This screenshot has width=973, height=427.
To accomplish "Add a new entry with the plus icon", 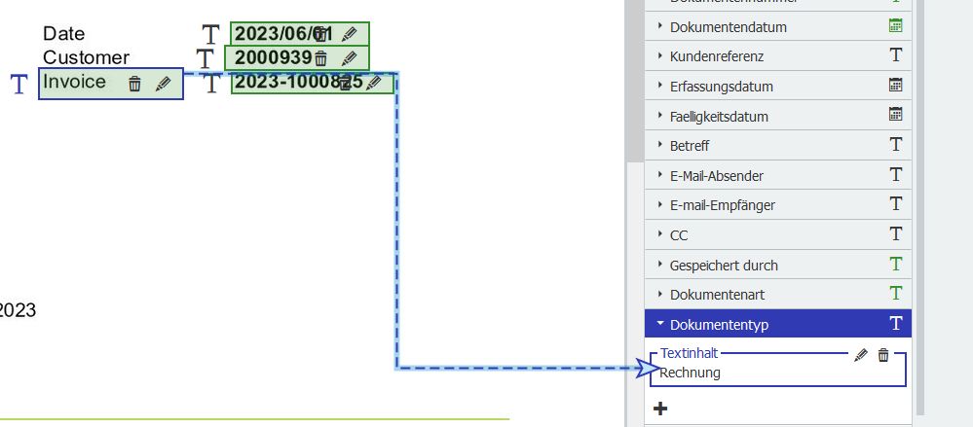I will pyautogui.click(x=660, y=409).
